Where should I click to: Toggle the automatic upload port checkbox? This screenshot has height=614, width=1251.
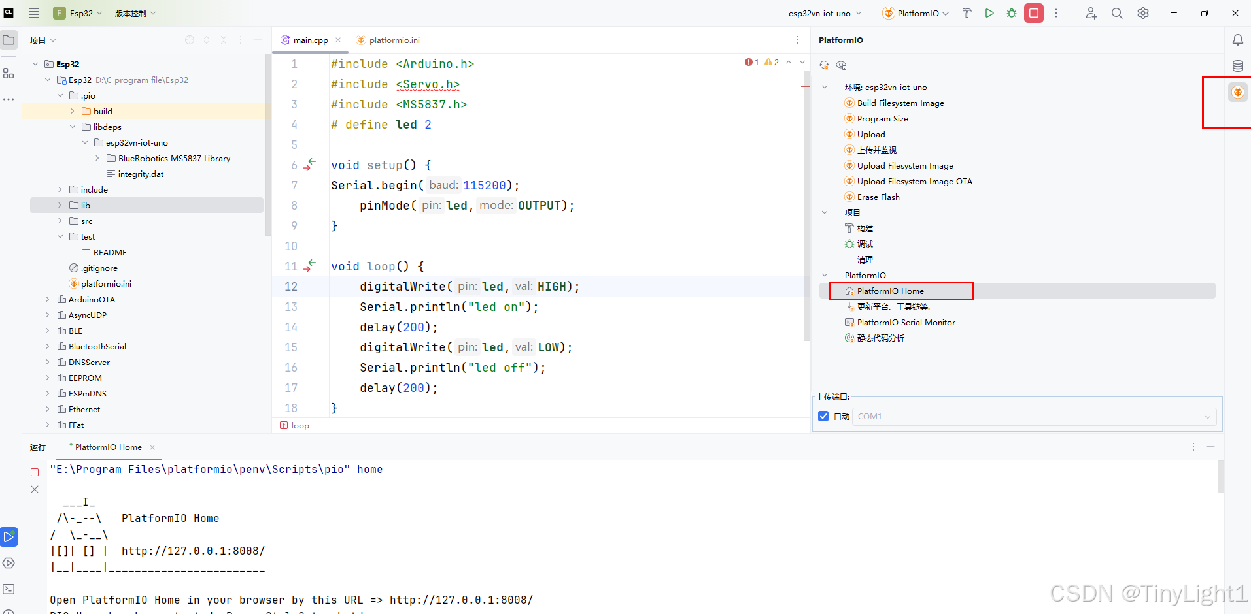823,416
